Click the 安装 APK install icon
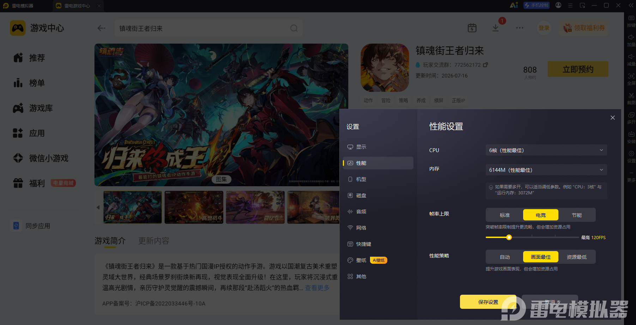The image size is (636, 325). 631,137
